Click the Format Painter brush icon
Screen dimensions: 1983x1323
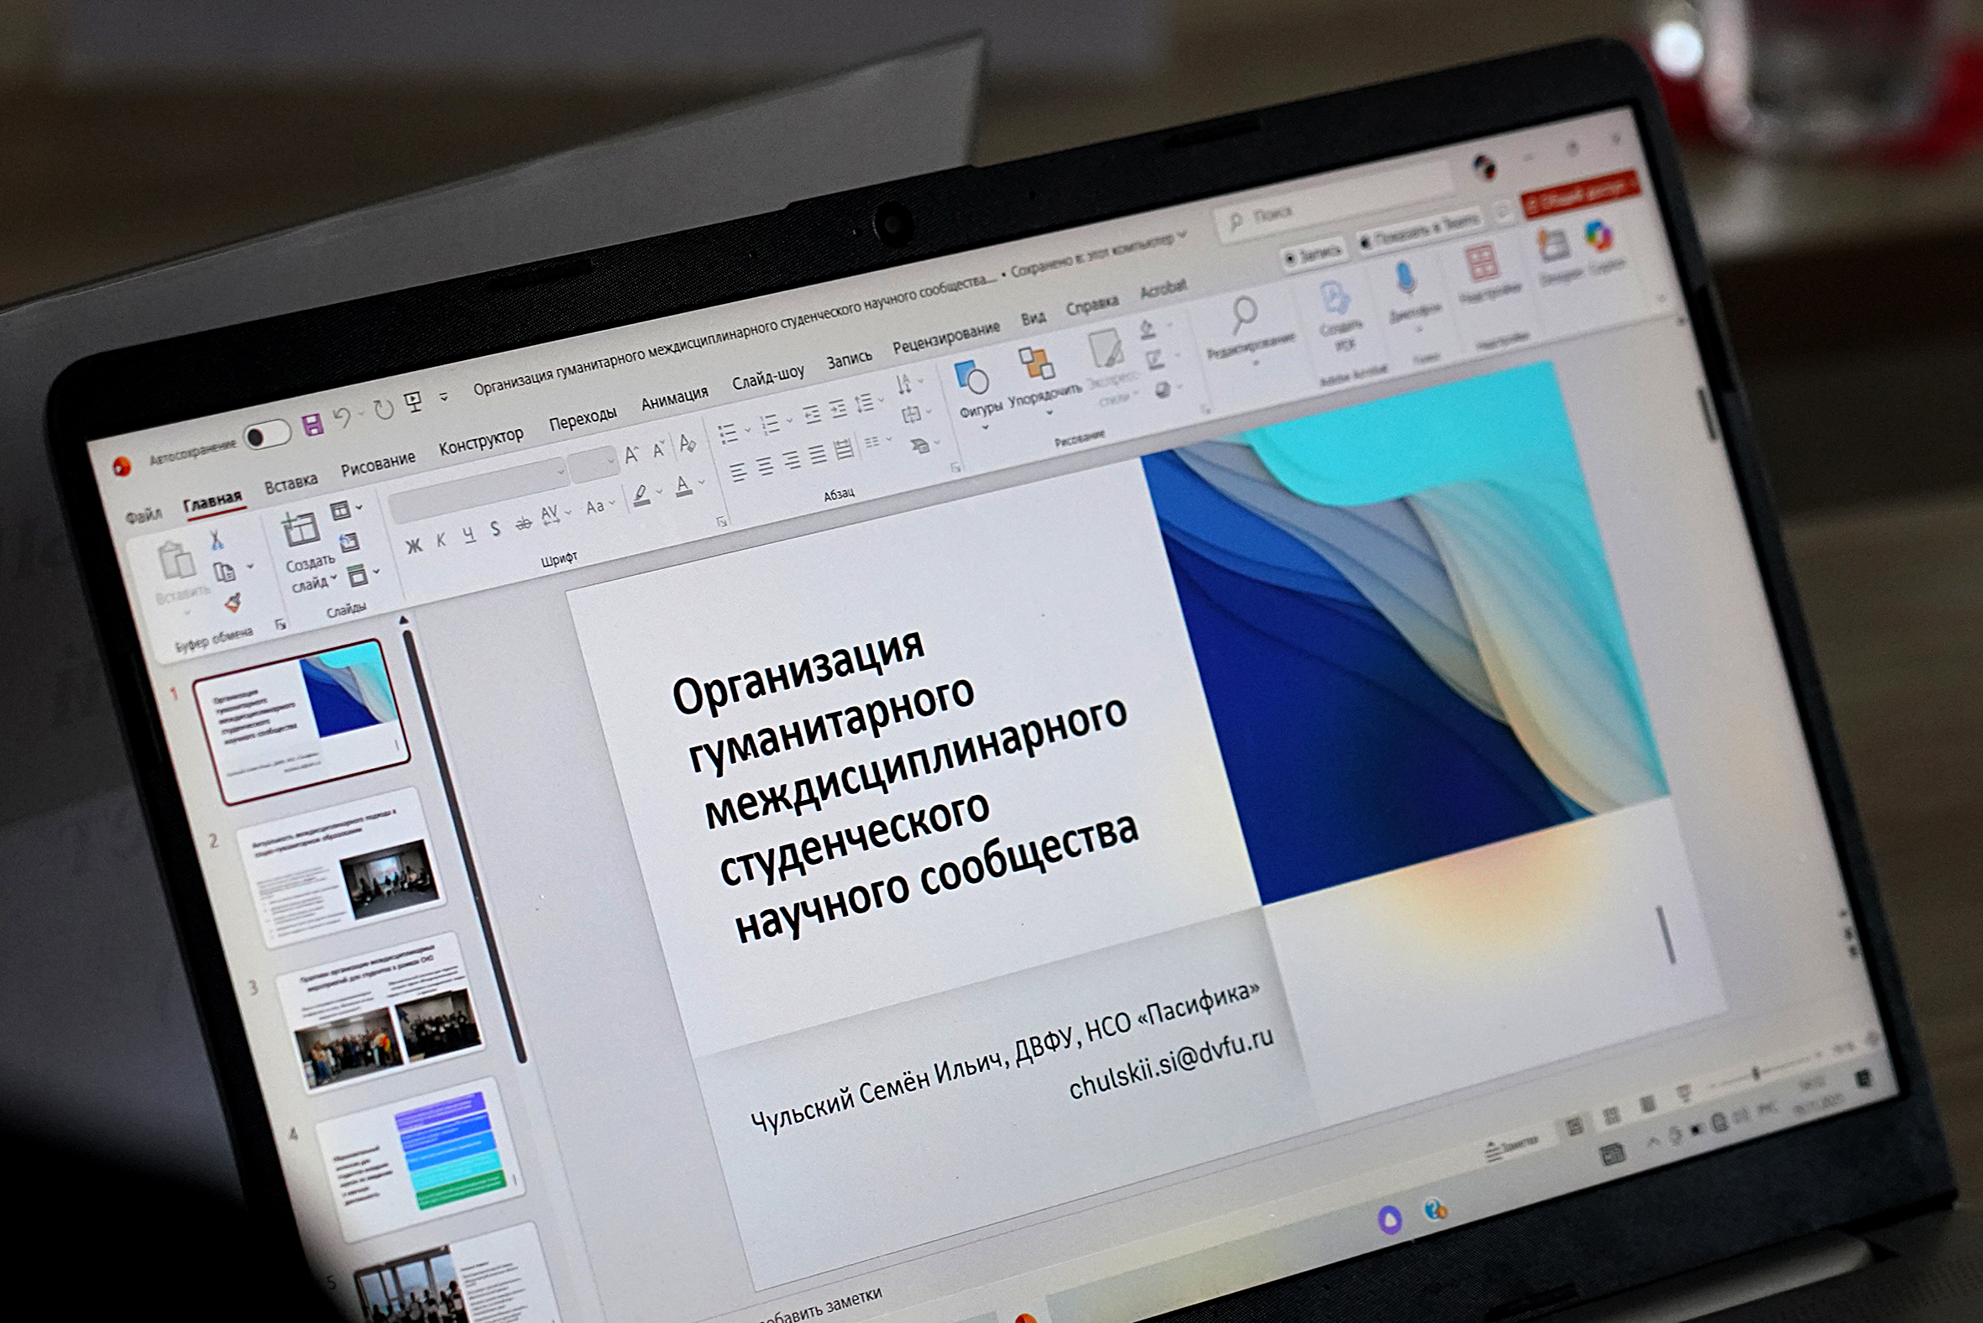[233, 603]
